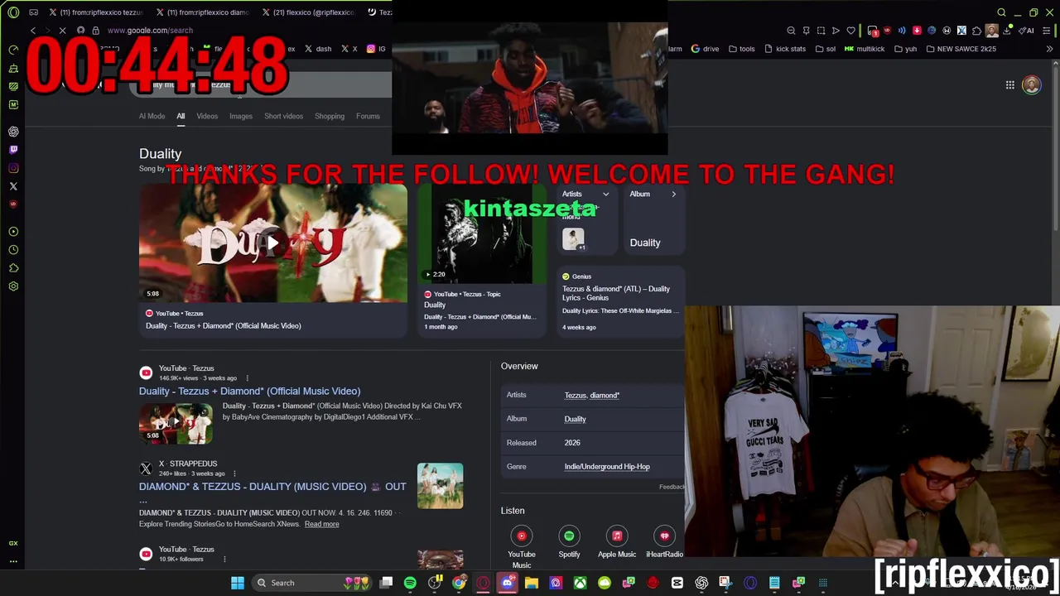Click Read more on the X result
The image size is (1060, 596).
coord(321,524)
